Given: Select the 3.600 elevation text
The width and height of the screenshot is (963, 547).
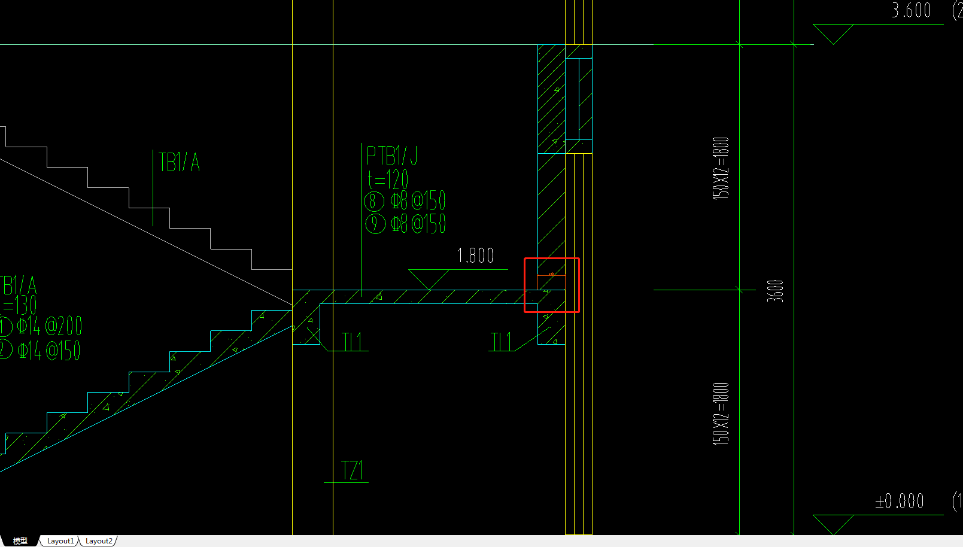Looking at the screenshot, I should click(x=912, y=11).
